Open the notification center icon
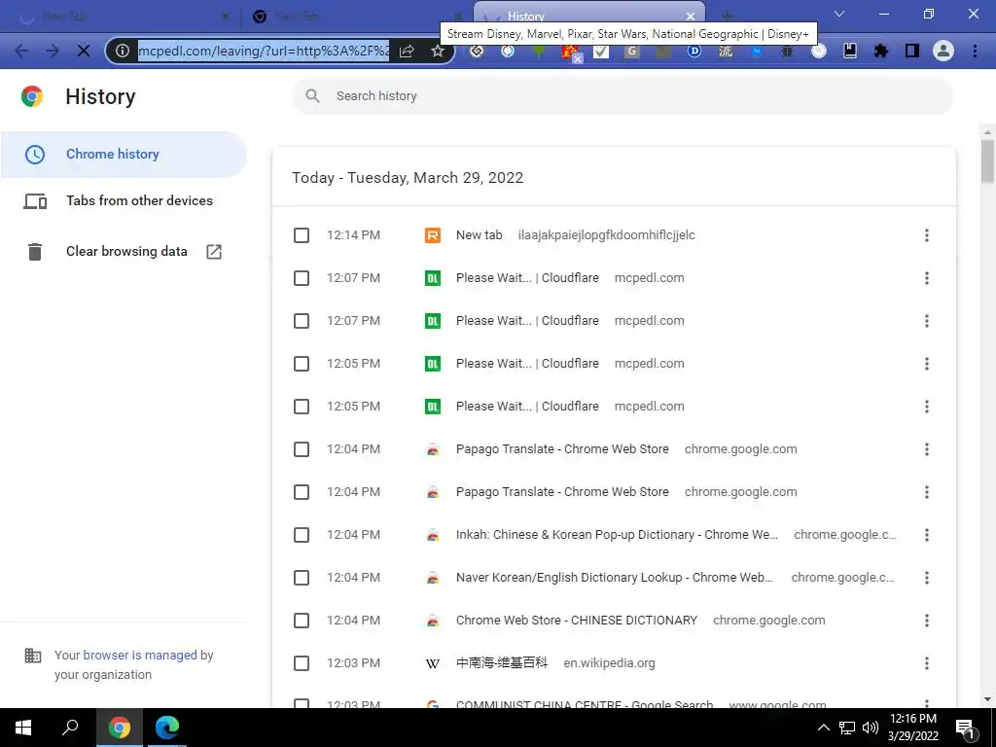 [965, 729]
